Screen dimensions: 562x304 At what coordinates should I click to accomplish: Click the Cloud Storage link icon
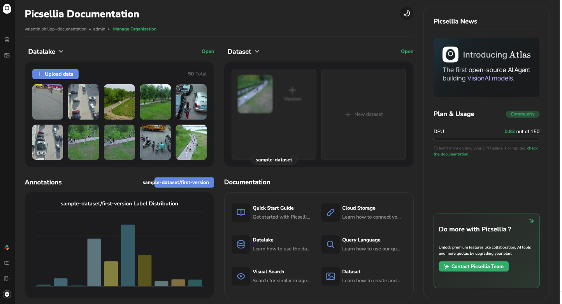click(330, 212)
